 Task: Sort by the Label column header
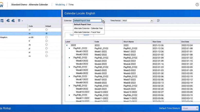coord(79,42)
